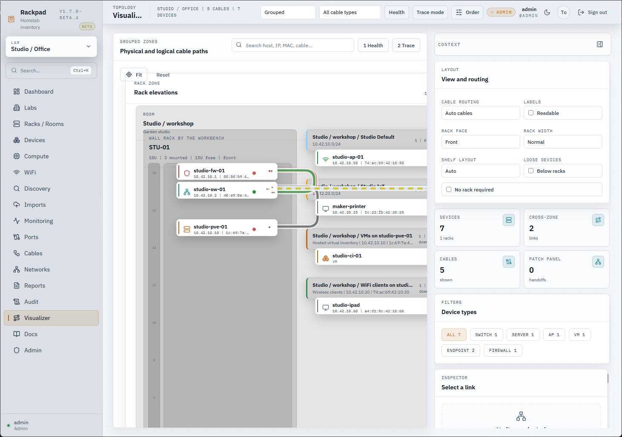The image size is (622, 437).
Task: Open the Cables sidebar icon
Action: tap(17, 253)
